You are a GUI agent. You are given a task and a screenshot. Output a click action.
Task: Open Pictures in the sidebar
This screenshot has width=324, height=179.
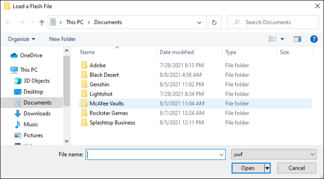click(x=33, y=135)
